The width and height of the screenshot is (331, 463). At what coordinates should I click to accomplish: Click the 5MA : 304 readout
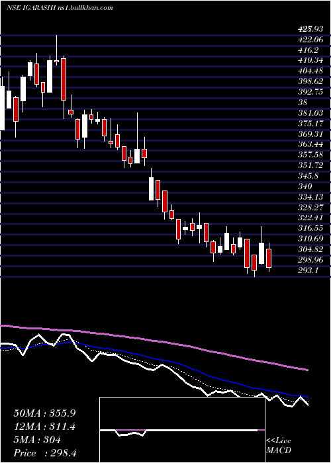coord(37,440)
